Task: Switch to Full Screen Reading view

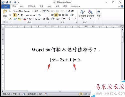Action: click(x=83, y=94)
